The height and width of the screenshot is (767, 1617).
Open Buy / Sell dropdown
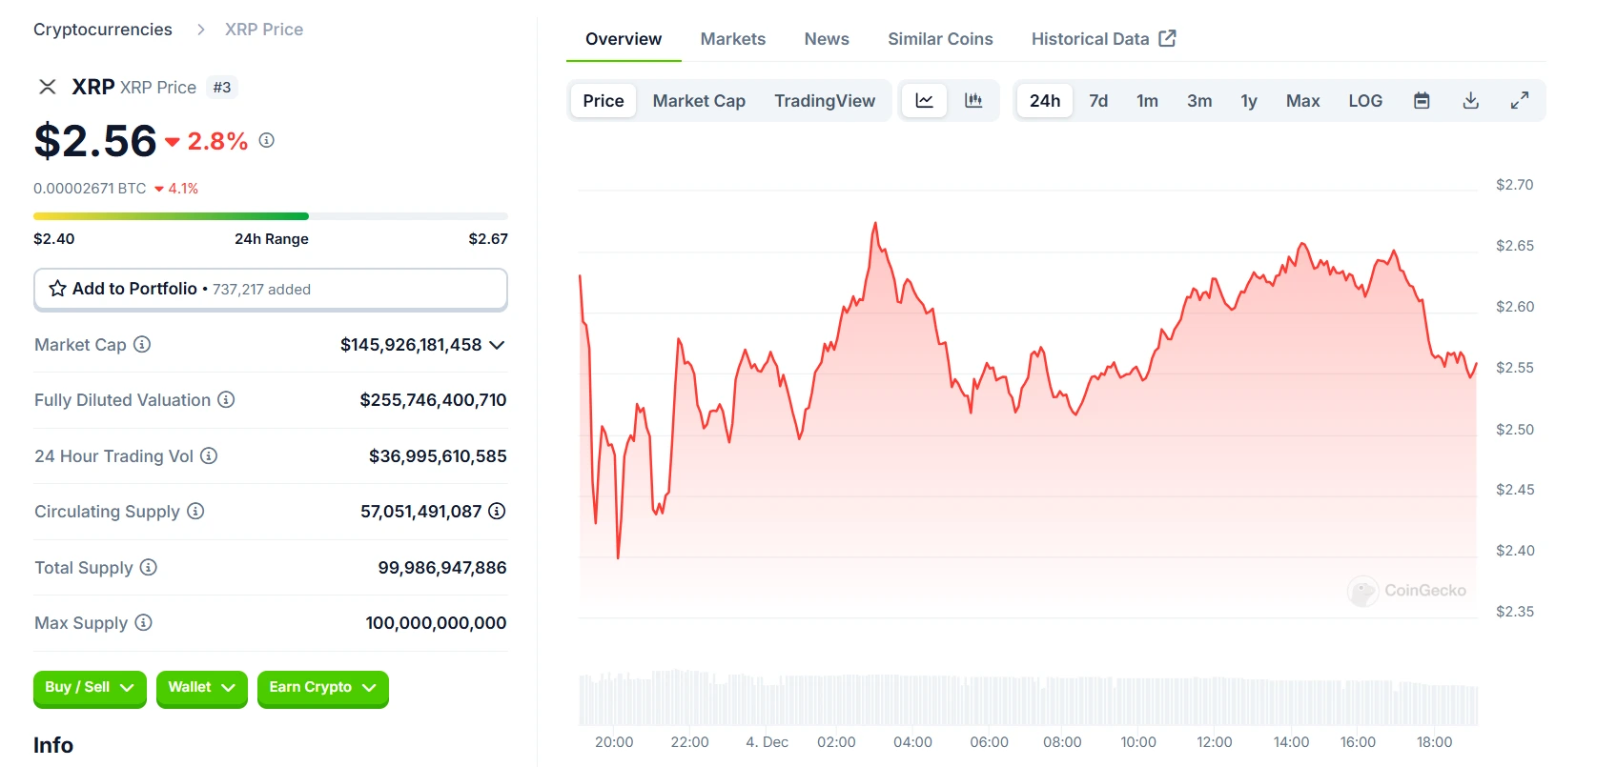[90, 688]
